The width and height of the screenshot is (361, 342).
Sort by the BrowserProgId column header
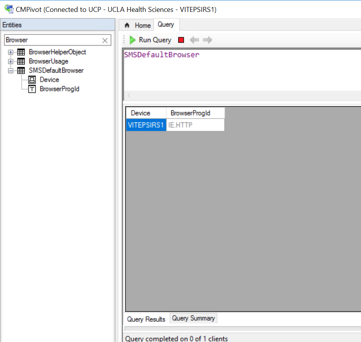pyautogui.click(x=195, y=113)
